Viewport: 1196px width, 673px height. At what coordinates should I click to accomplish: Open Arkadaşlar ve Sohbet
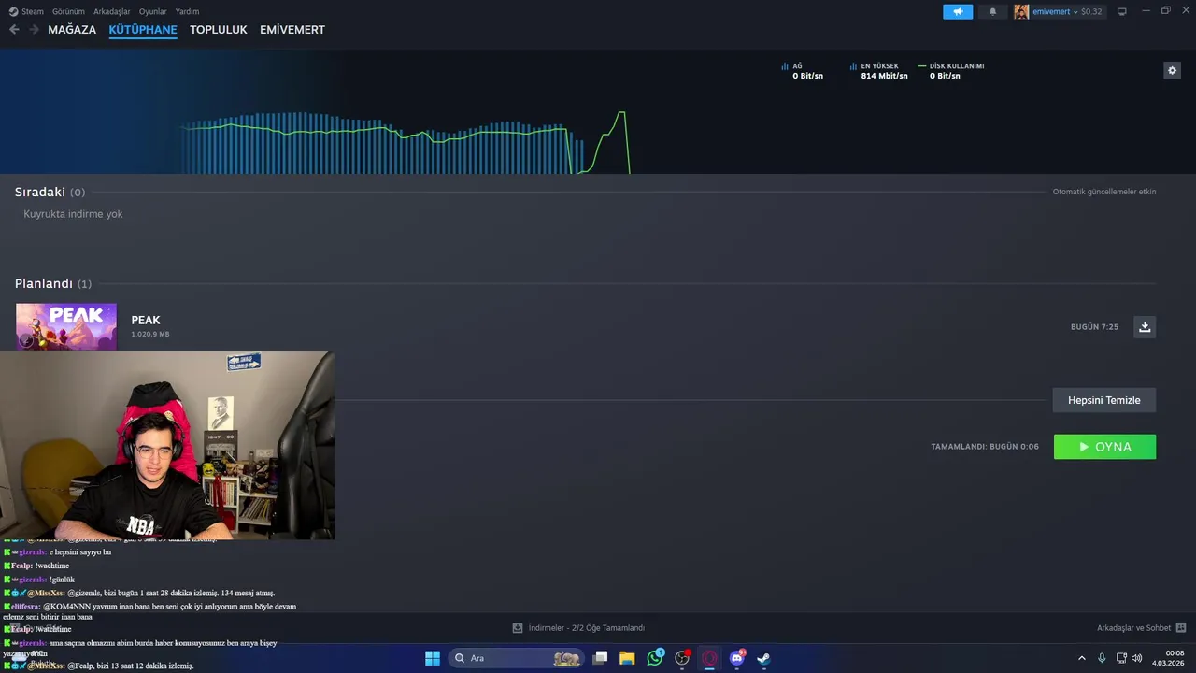pyautogui.click(x=1134, y=628)
